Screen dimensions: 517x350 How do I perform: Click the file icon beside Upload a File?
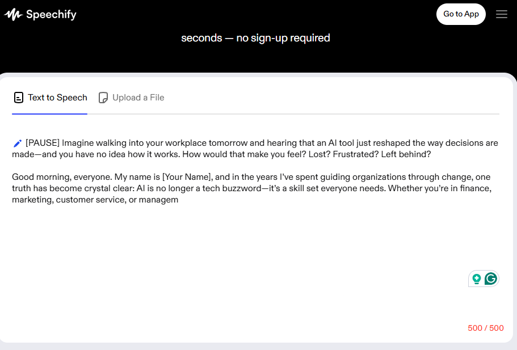pyautogui.click(x=103, y=98)
